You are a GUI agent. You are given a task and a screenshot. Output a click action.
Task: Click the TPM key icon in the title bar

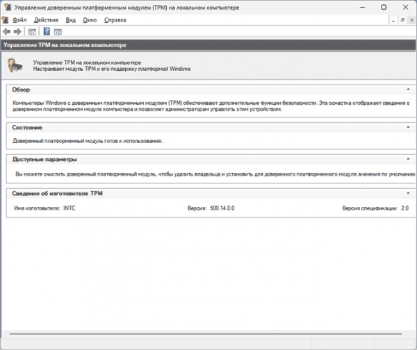(8, 7)
